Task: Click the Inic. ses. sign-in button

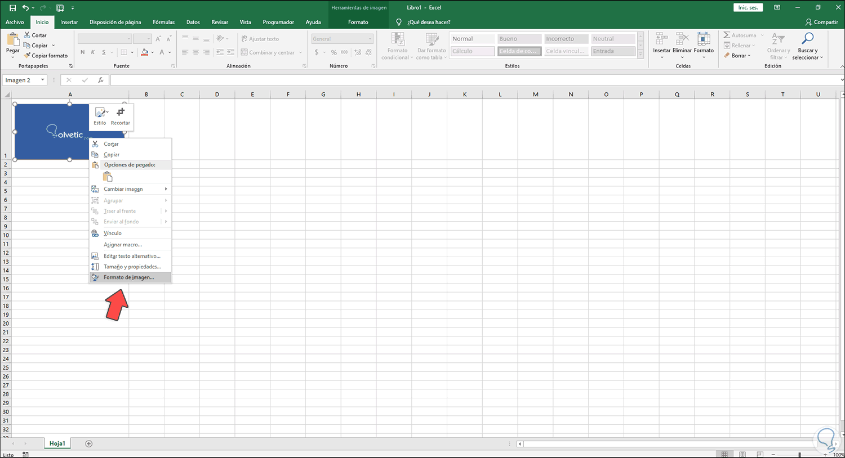Action: pos(748,7)
